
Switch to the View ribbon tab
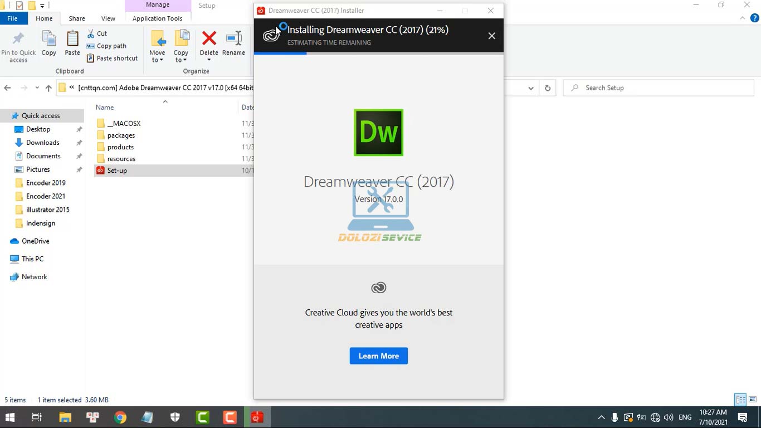point(108,18)
